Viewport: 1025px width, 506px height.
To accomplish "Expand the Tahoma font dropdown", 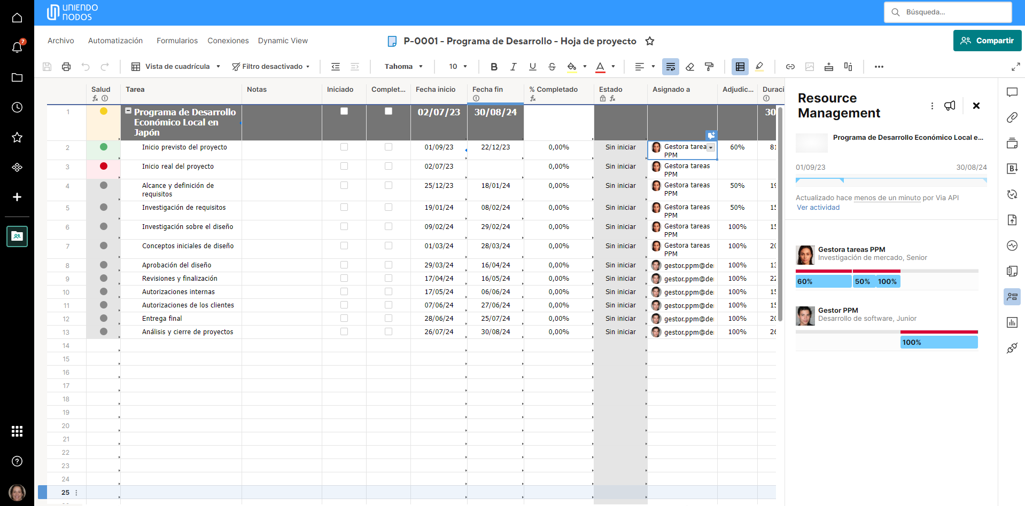I will [x=403, y=67].
